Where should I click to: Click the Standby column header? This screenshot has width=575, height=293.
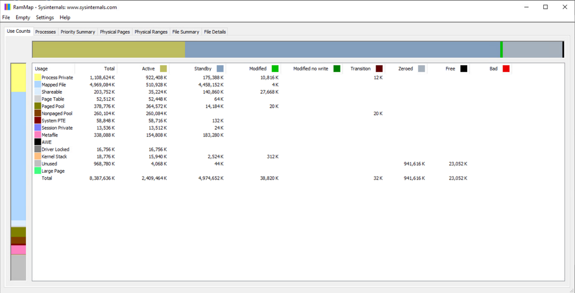[198, 69]
